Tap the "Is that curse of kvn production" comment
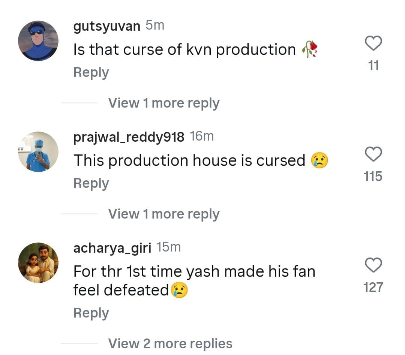This screenshot has height=355, width=405. point(184,49)
